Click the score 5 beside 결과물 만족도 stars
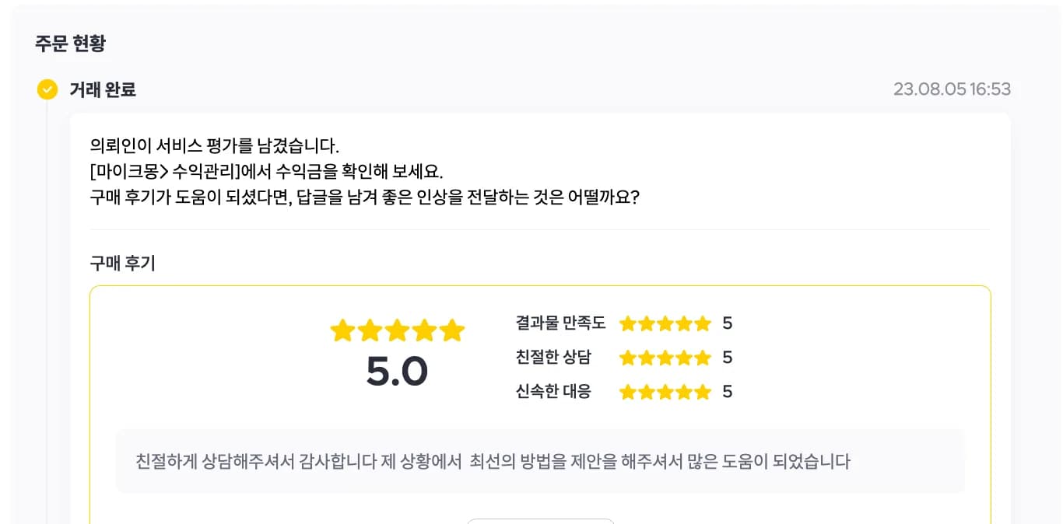Viewport: 1063px width, 524px height. (728, 323)
